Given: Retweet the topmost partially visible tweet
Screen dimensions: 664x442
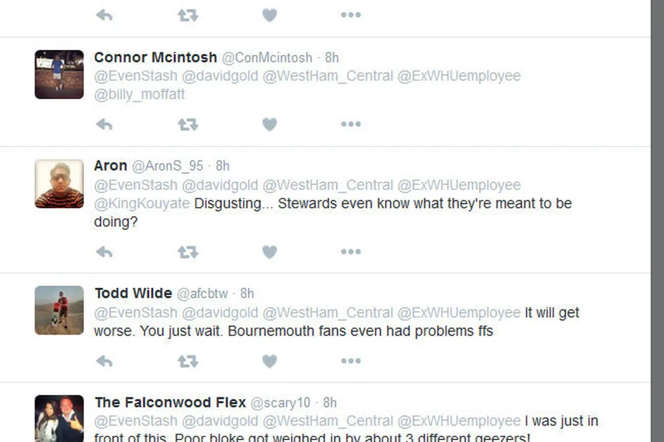Looking at the screenshot, I should (x=187, y=15).
